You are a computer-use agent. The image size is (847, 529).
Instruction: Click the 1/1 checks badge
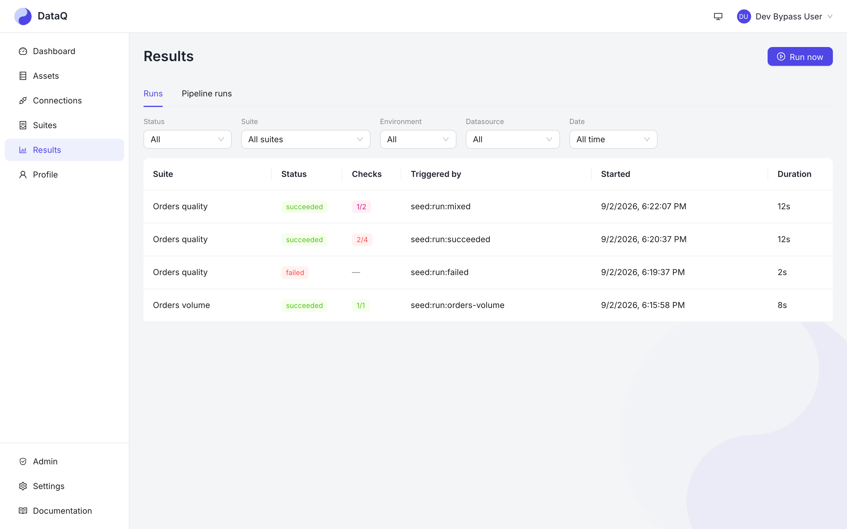pos(361,305)
